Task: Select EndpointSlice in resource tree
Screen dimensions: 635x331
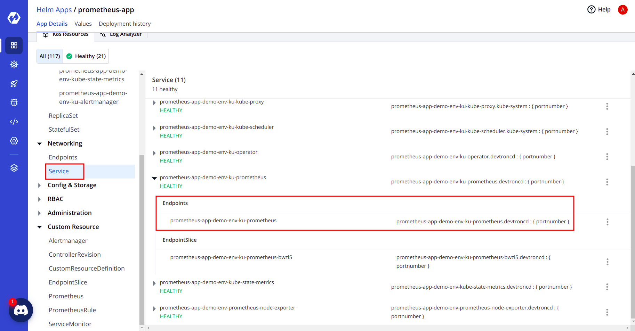Action: pos(68,282)
